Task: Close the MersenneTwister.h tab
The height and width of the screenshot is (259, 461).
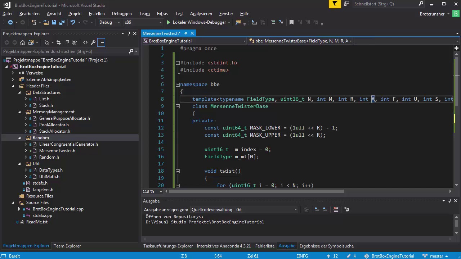Action: coord(192,33)
